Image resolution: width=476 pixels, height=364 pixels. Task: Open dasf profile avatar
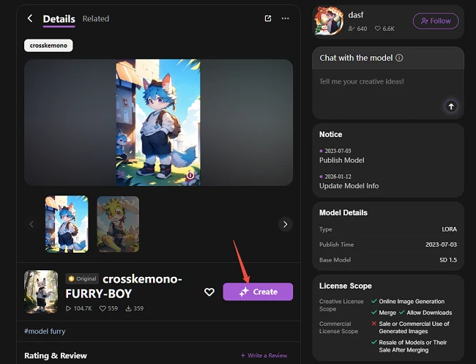tap(329, 21)
